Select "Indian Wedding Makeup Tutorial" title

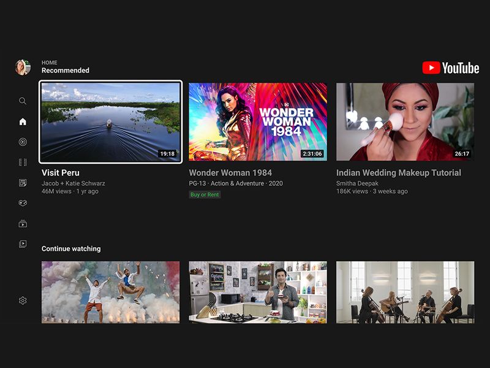pyautogui.click(x=399, y=173)
